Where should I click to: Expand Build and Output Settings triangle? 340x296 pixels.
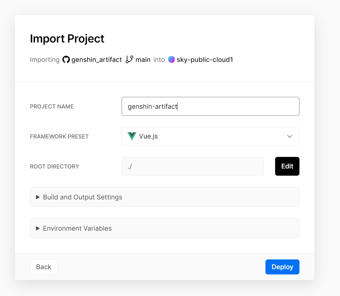[38, 197]
